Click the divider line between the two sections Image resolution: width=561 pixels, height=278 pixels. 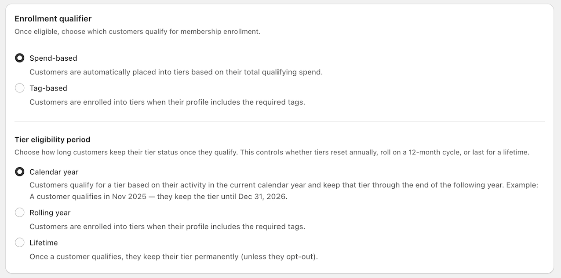280,121
